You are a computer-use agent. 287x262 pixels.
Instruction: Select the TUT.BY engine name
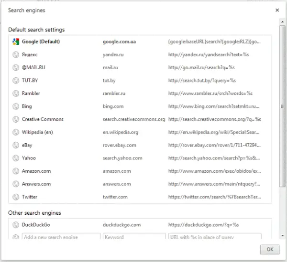(x=30, y=81)
